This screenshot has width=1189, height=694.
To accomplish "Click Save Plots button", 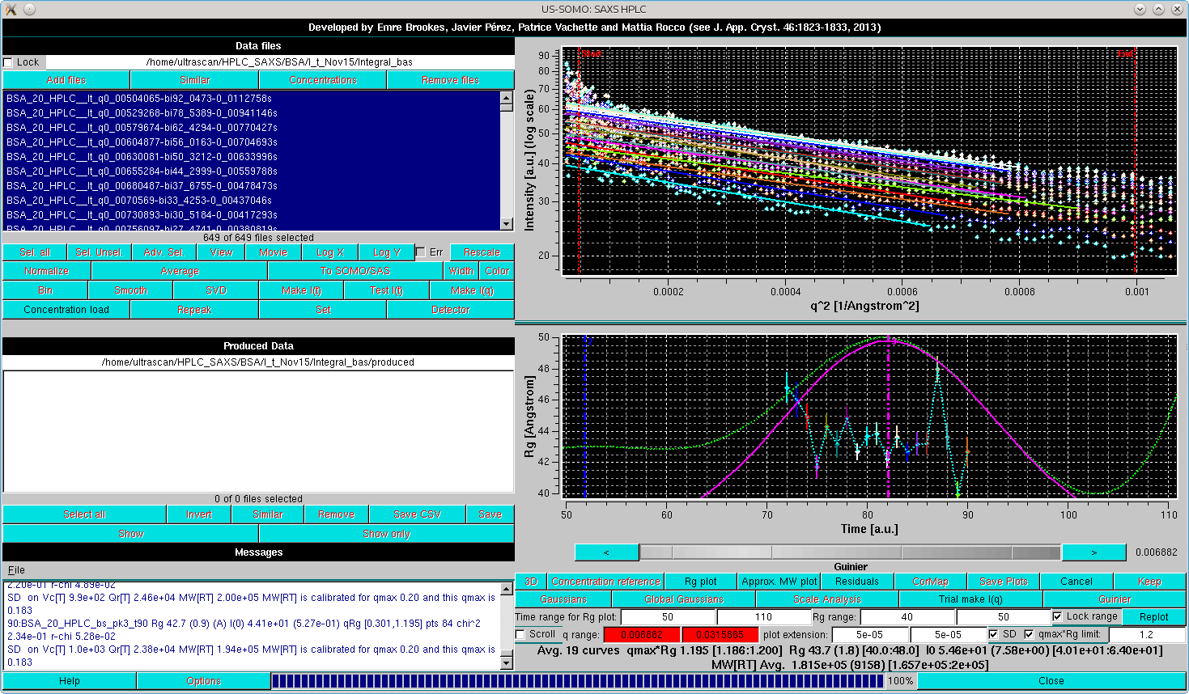I will [1004, 582].
